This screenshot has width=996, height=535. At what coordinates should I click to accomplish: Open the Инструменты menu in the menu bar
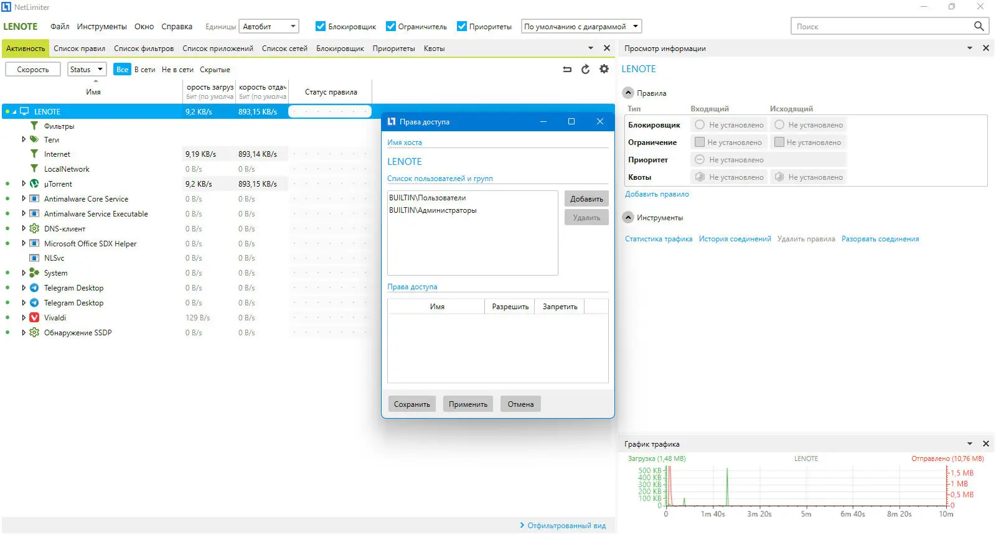(x=102, y=26)
